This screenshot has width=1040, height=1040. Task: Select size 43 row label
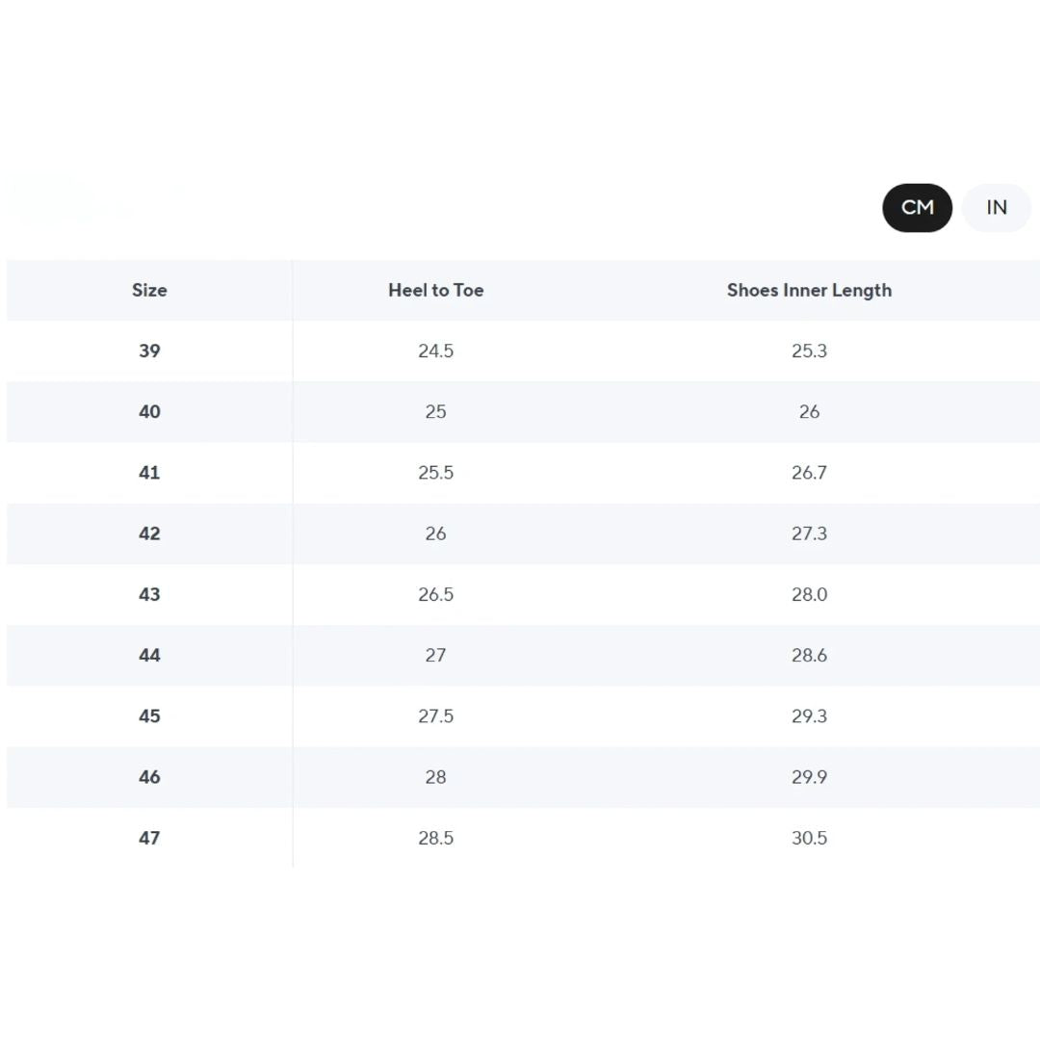149,594
